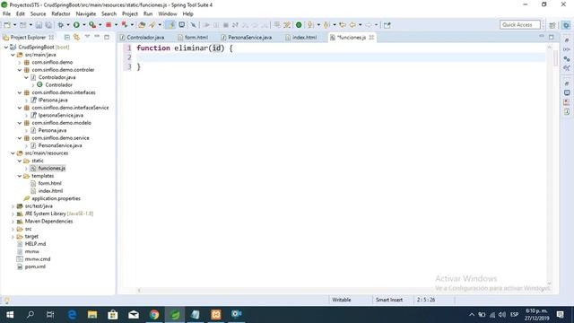Image resolution: width=574 pixels, height=323 pixels.
Task: Minimize the Project Explorer panel
Action: pos(97,37)
